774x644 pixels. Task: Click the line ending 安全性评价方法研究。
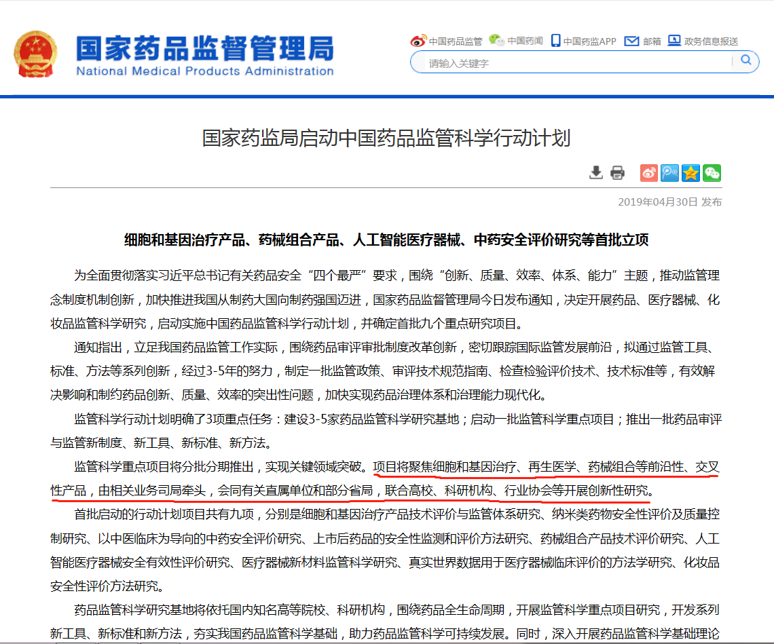pyautogui.click(x=107, y=586)
